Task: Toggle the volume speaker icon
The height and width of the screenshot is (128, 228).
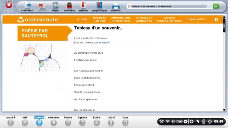Action: pos(173,121)
